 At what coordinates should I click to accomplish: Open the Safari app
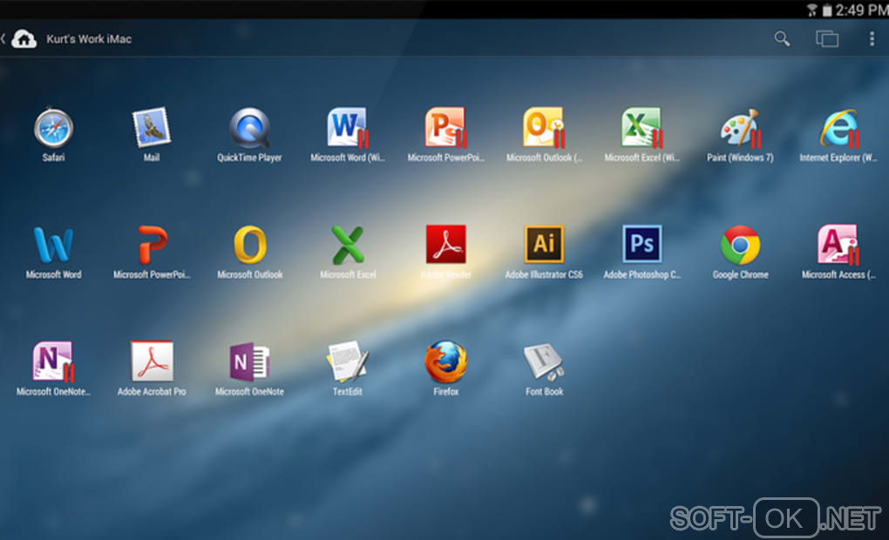(x=53, y=128)
